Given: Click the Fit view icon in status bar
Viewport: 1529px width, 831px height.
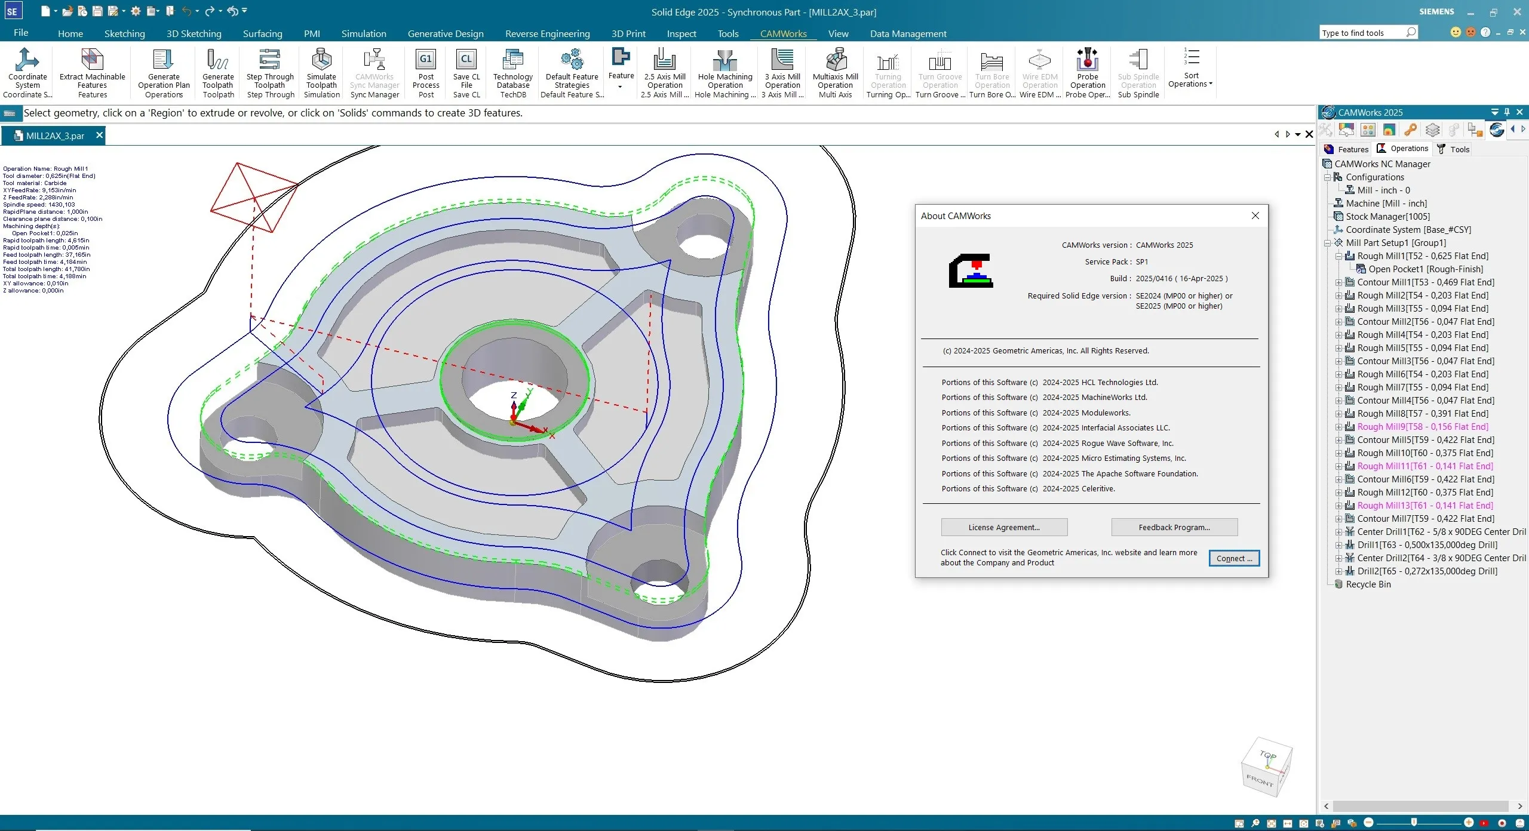Looking at the screenshot, I should 1271,823.
